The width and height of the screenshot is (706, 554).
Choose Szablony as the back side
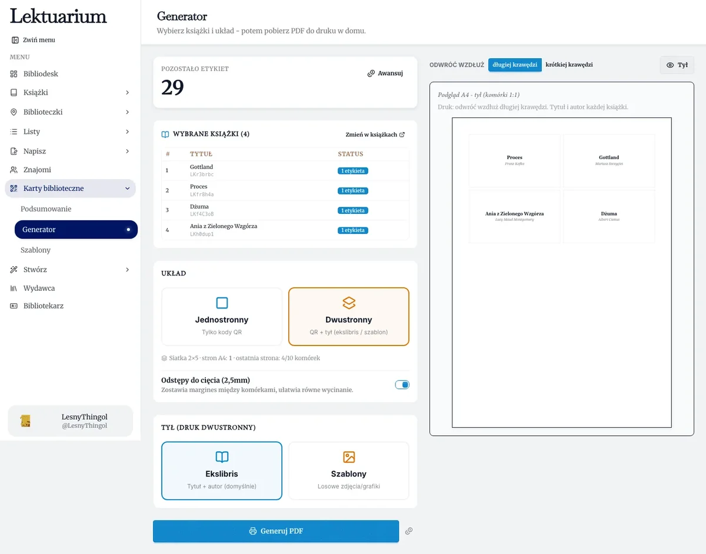point(349,471)
